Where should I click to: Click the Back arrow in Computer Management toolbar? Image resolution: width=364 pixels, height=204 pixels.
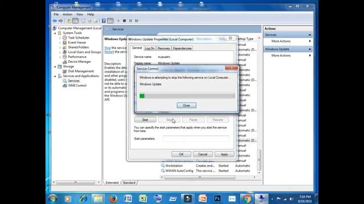[55, 21]
